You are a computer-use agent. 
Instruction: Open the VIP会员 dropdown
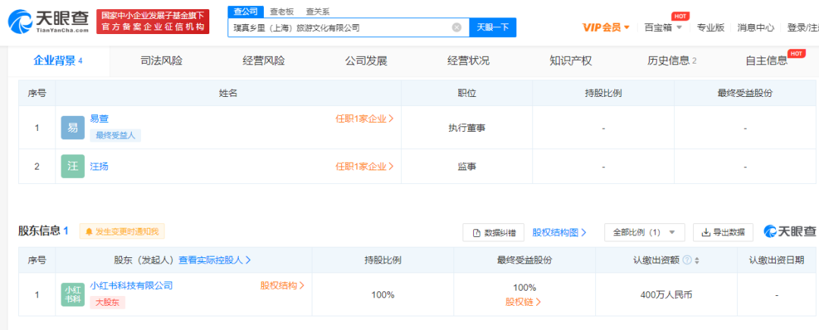click(606, 28)
